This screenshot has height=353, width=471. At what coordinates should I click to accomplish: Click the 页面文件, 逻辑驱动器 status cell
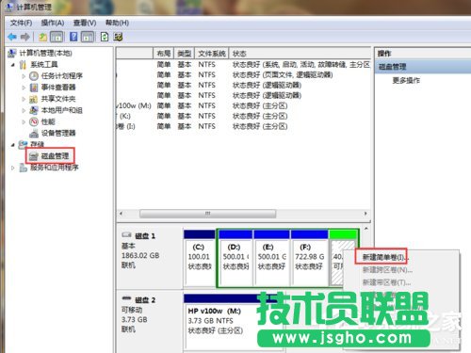pos(283,75)
